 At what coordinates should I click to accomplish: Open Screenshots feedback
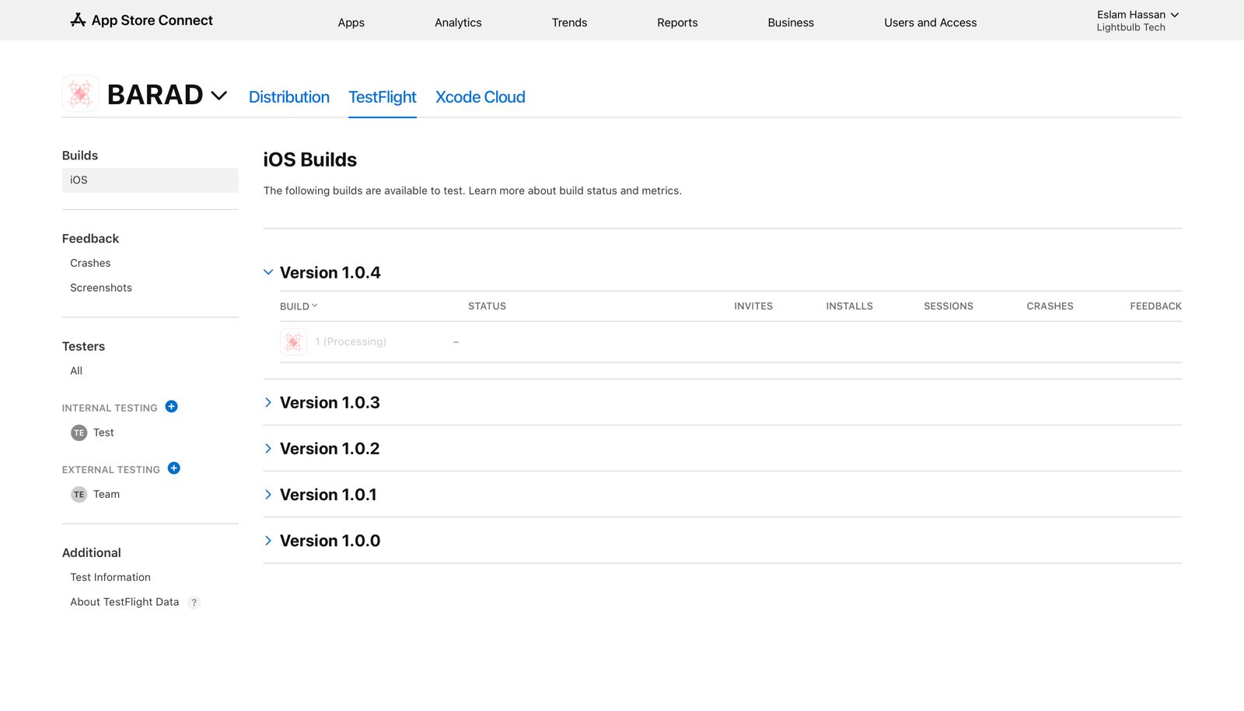point(101,288)
